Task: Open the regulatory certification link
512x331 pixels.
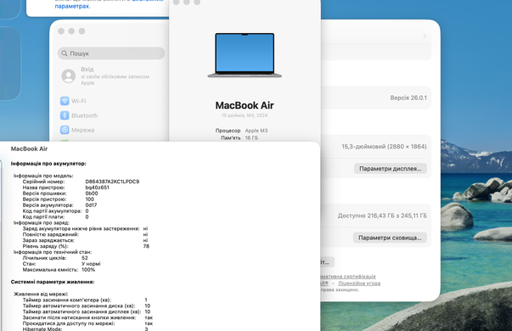Action: click(x=348, y=276)
